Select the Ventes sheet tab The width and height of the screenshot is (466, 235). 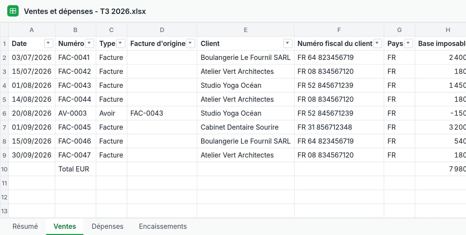coord(65,226)
